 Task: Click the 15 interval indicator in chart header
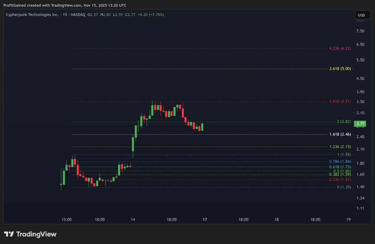pos(64,15)
